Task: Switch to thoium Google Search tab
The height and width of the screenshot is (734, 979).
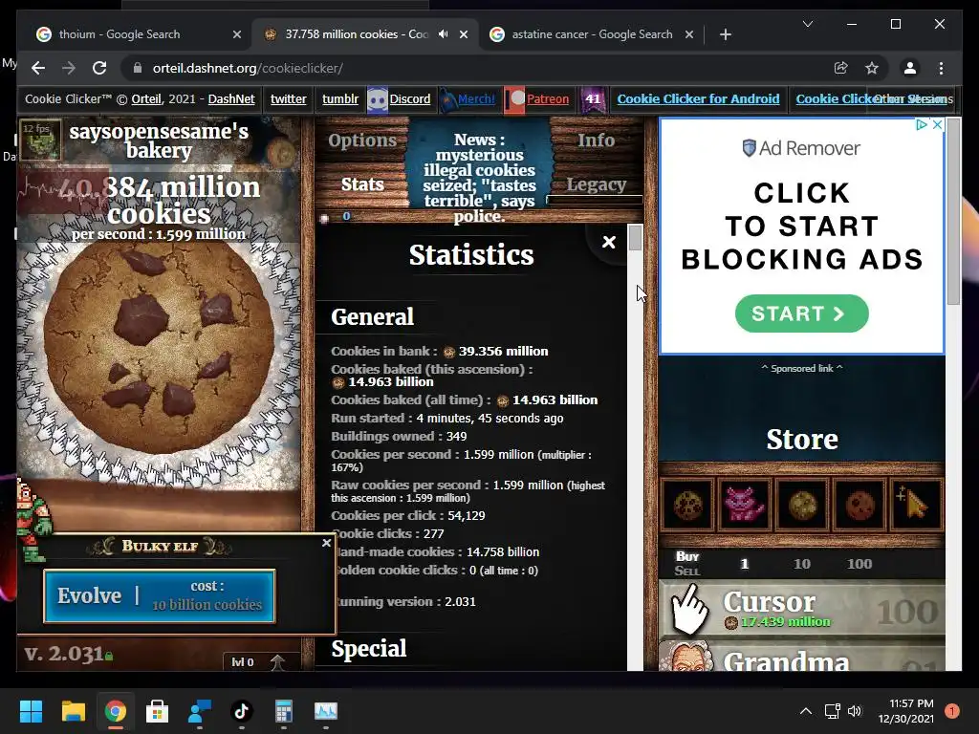Action: click(134, 34)
